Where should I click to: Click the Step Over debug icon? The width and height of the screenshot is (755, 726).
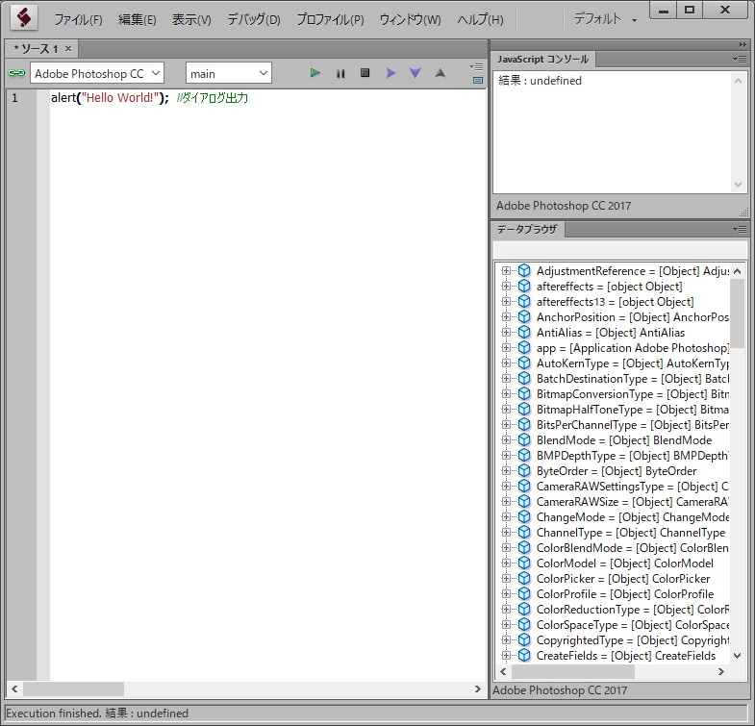(x=390, y=73)
